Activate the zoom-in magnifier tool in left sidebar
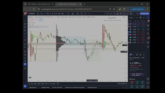The height and width of the screenshot is (93, 165). tap(25, 47)
